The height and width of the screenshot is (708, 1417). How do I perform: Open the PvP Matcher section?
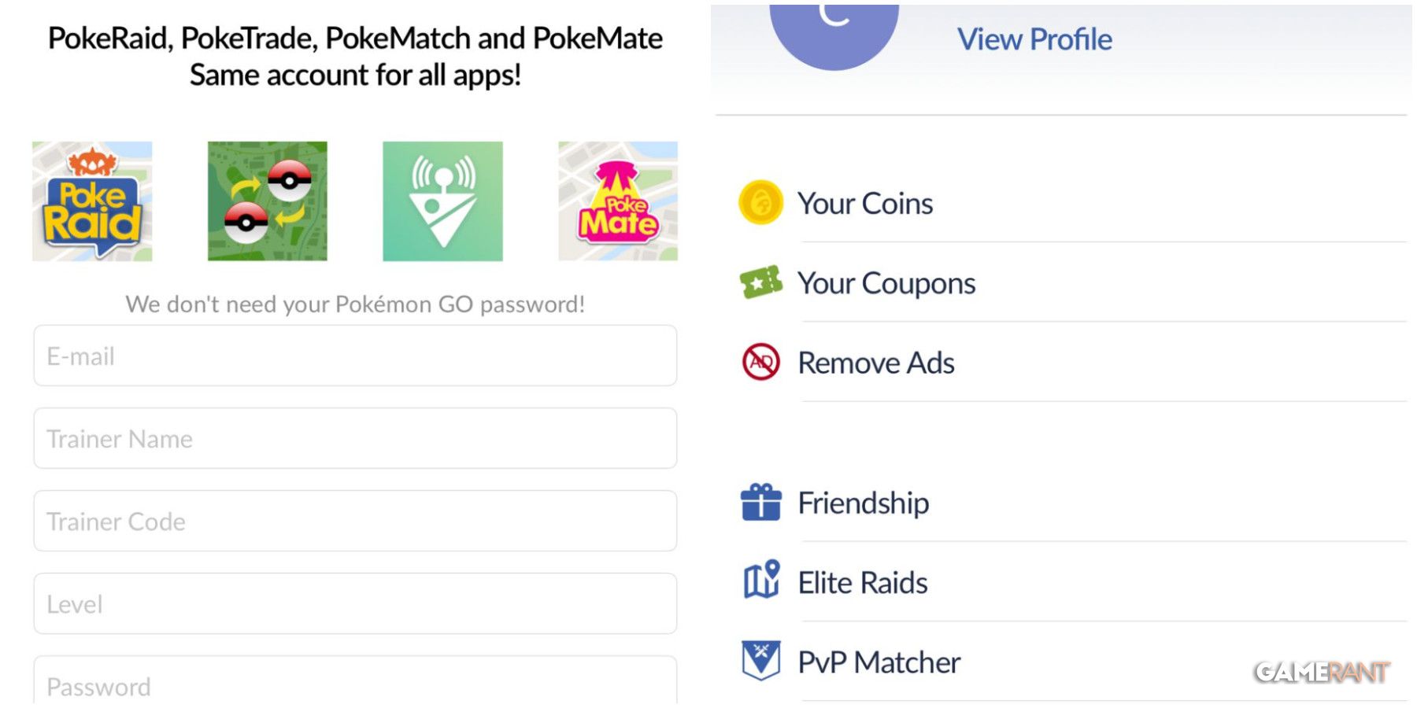(878, 662)
